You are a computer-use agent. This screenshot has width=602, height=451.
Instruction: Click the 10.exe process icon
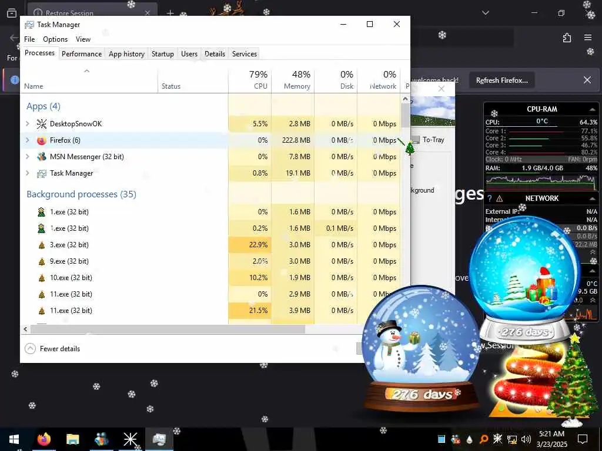(42, 278)
